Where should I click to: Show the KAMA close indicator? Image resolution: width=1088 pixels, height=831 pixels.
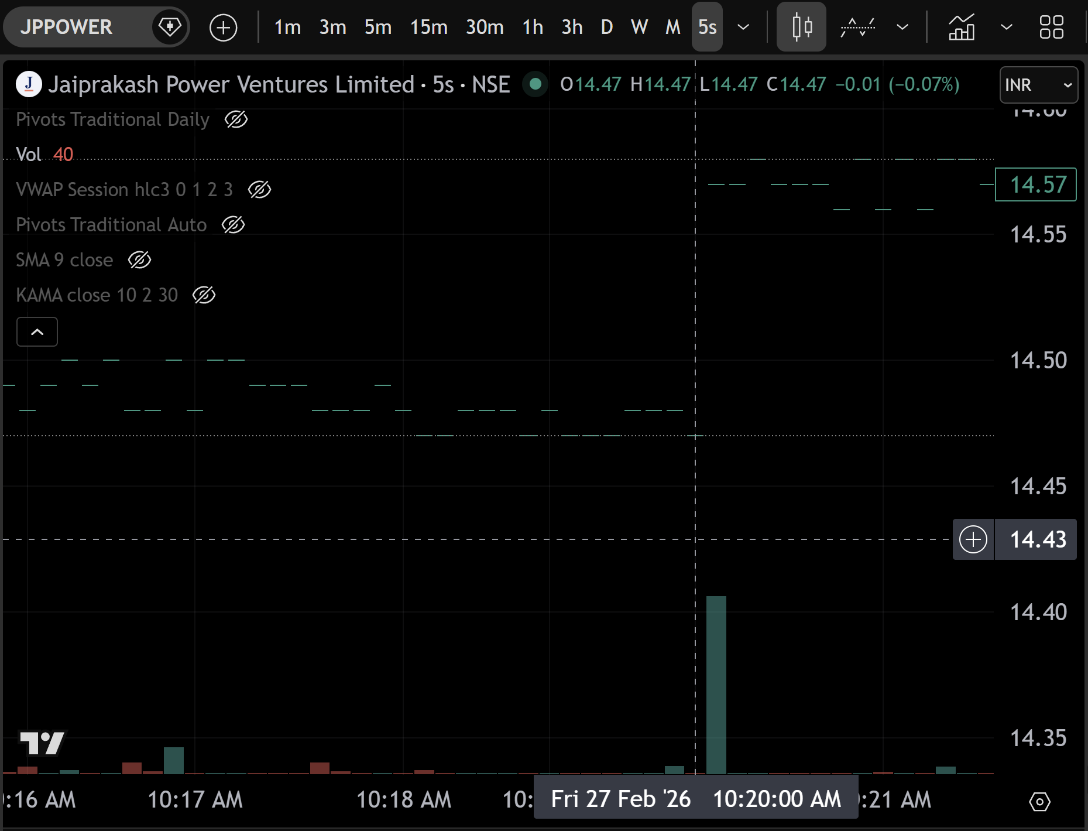pyautogui.click(x=204, y=295)
